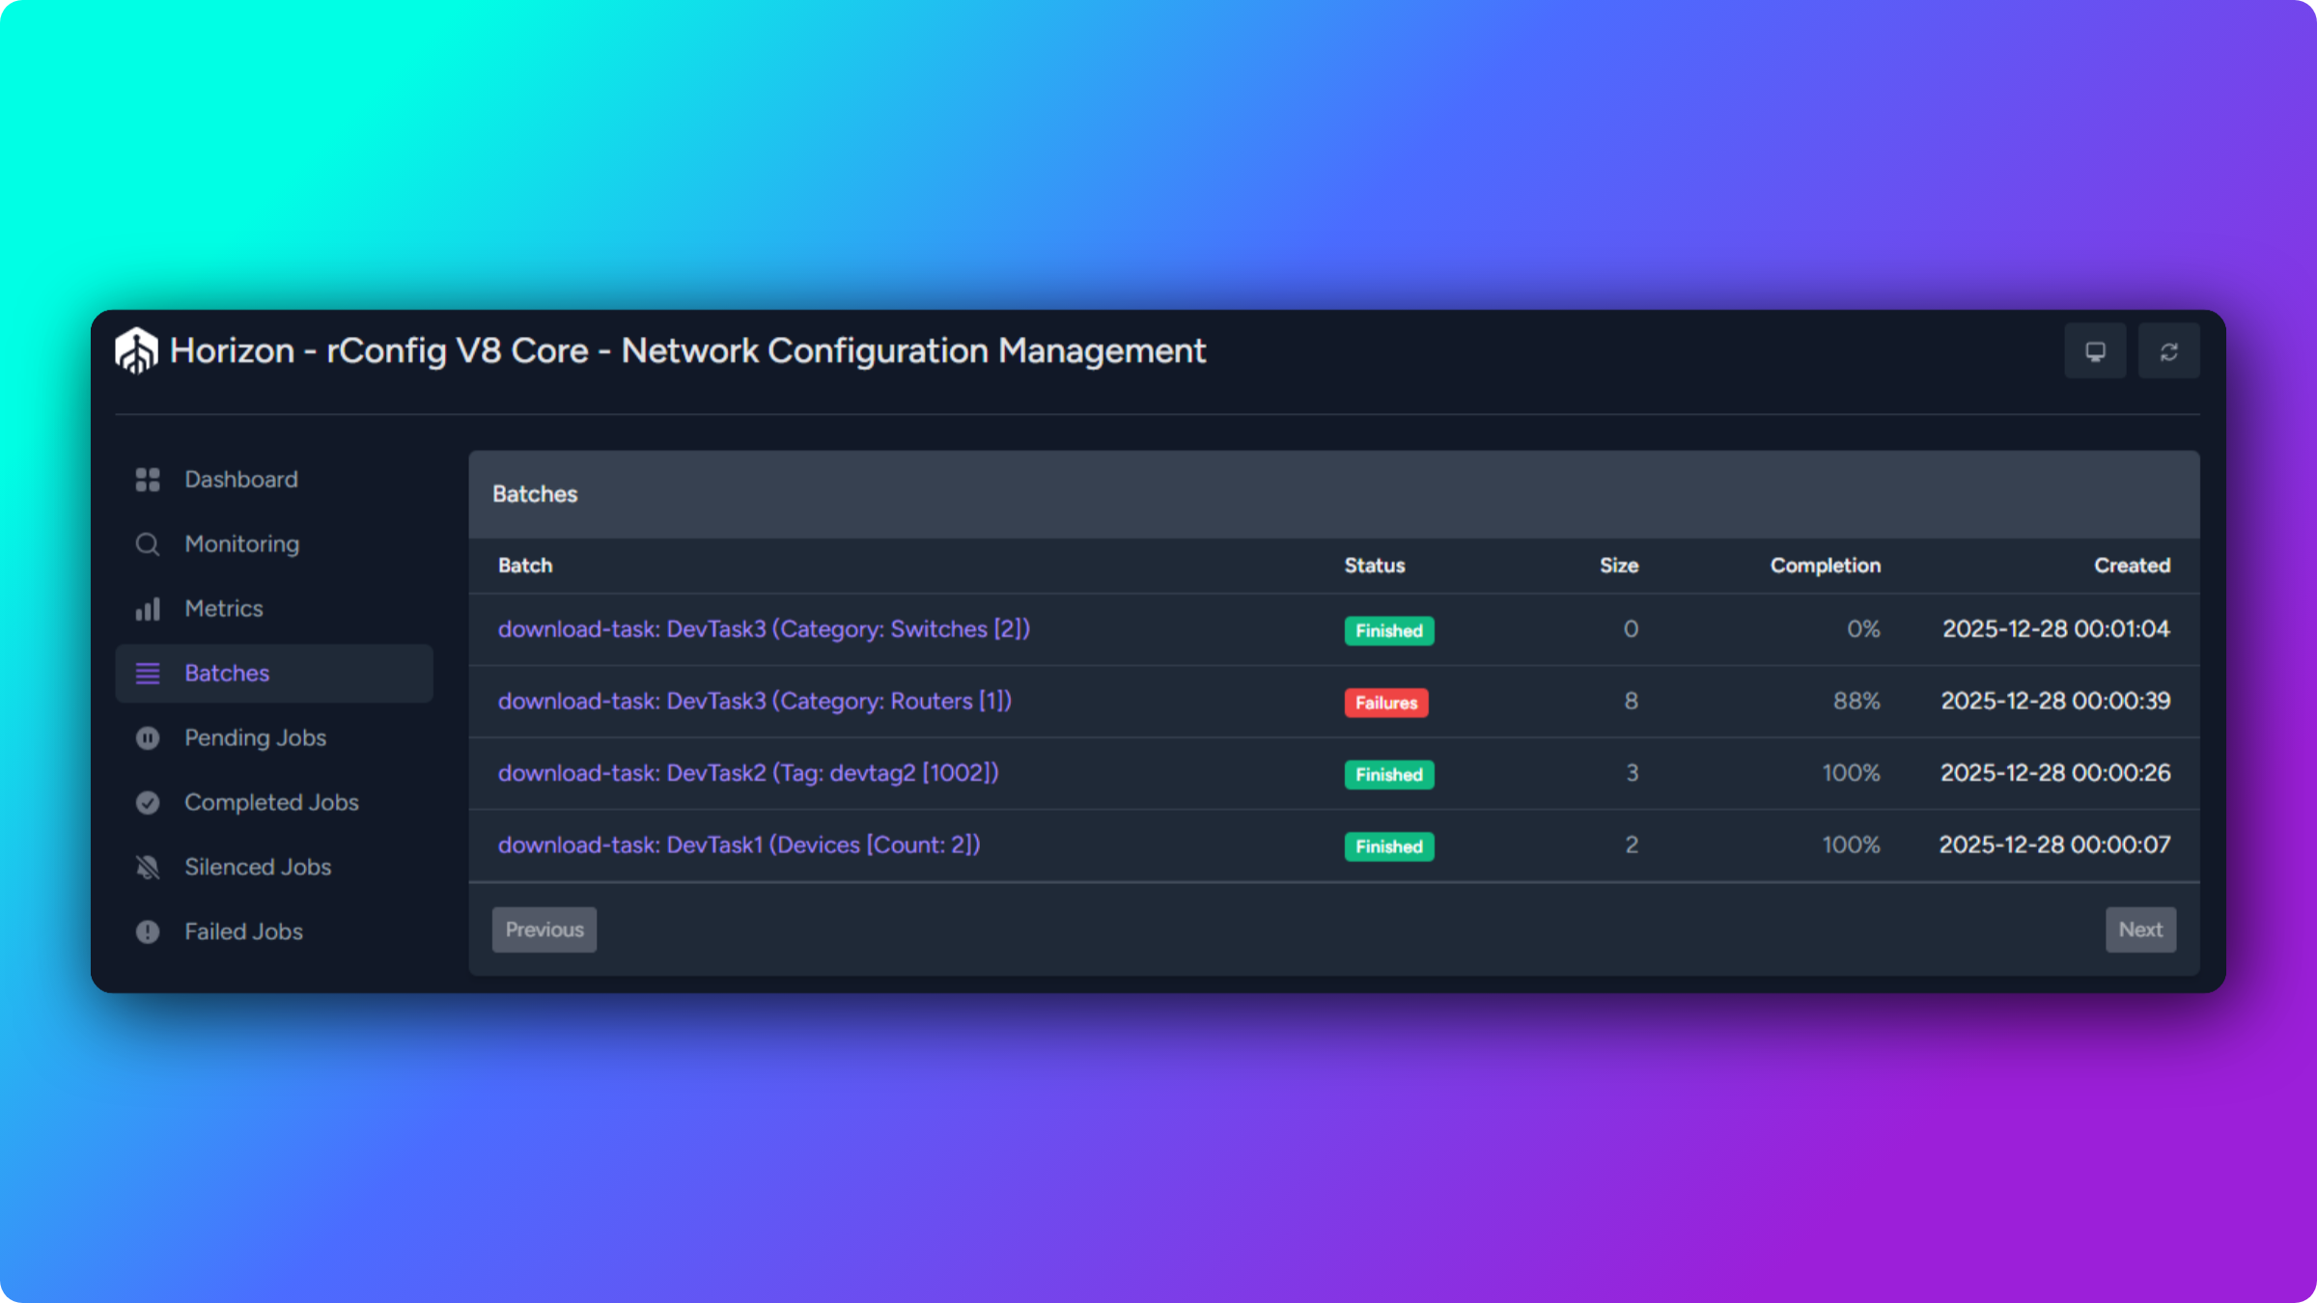Click the Batches panel heading

click(x=535, y=494)
